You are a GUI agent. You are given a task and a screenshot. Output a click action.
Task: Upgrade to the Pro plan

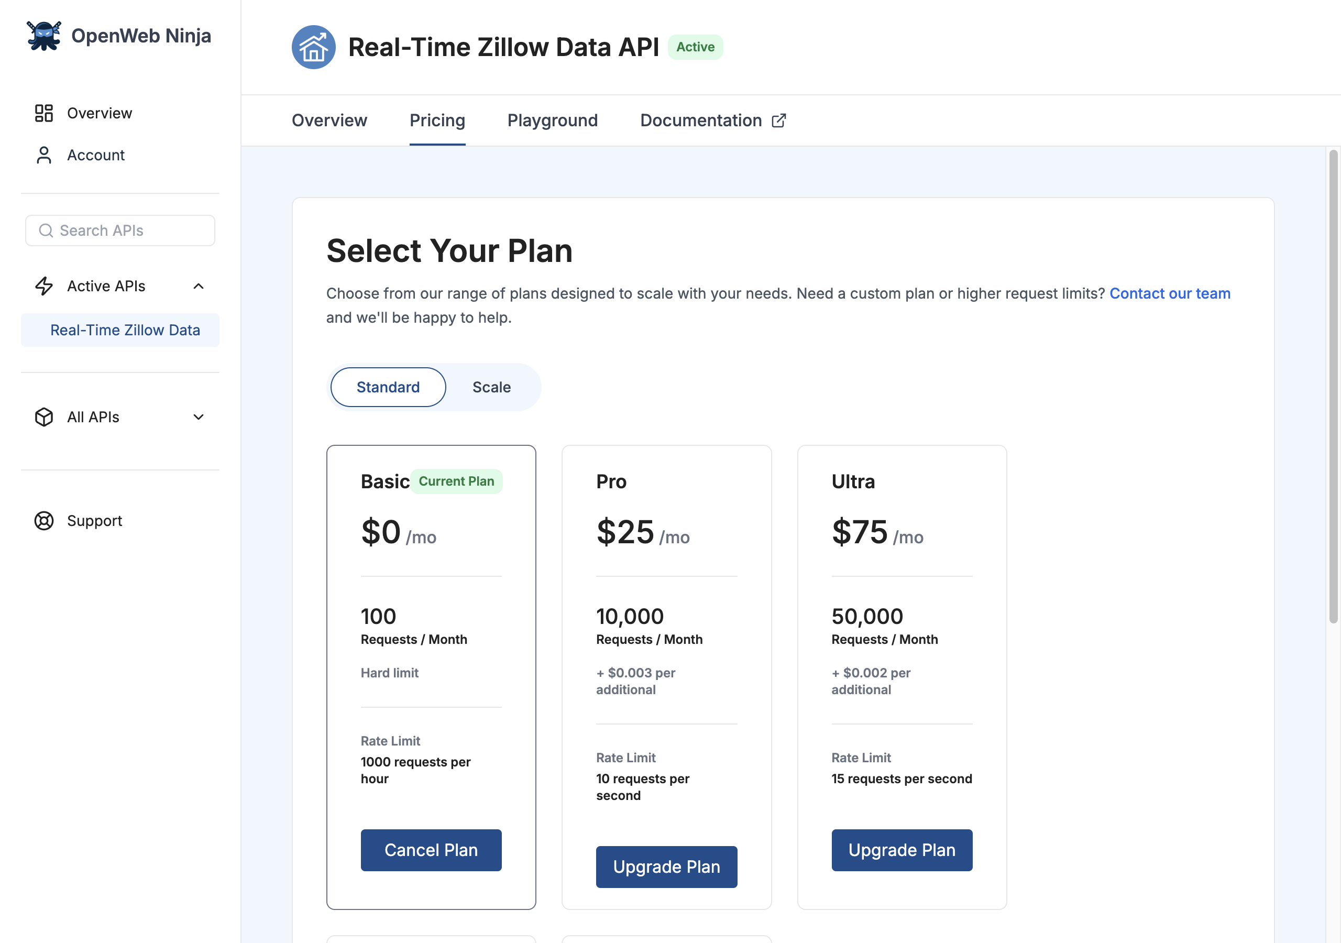(666, 867)
